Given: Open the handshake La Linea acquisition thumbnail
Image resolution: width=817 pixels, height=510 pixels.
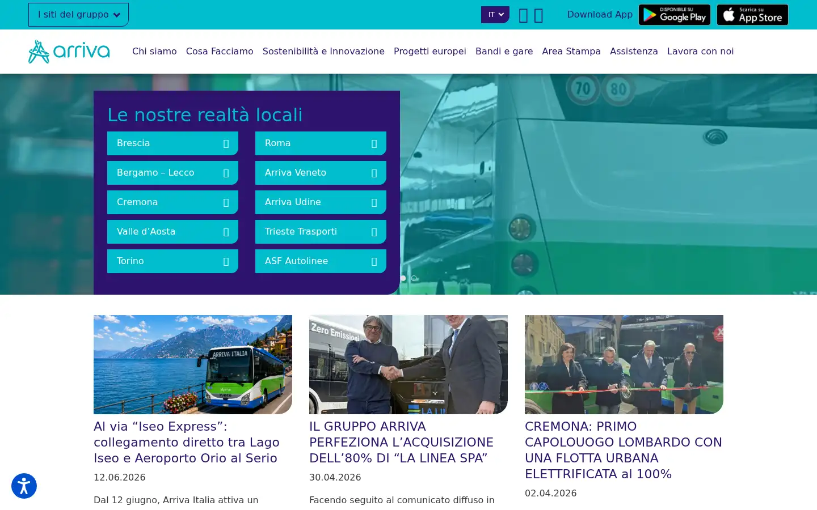Looking at the screenshot, I should click(408, 364).
